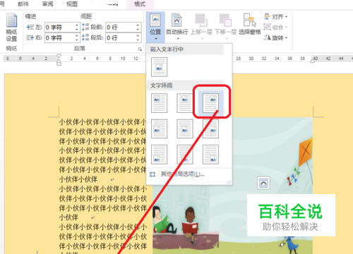Choose the middle-left text wrapping position
The width and height of the screenshot is (353, 254).
click(160, 128)
